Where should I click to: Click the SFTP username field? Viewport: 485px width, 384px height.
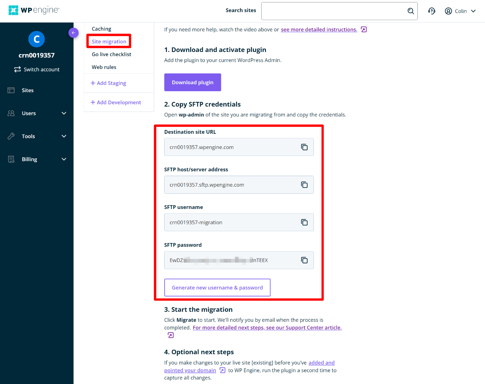click(239, 222)
